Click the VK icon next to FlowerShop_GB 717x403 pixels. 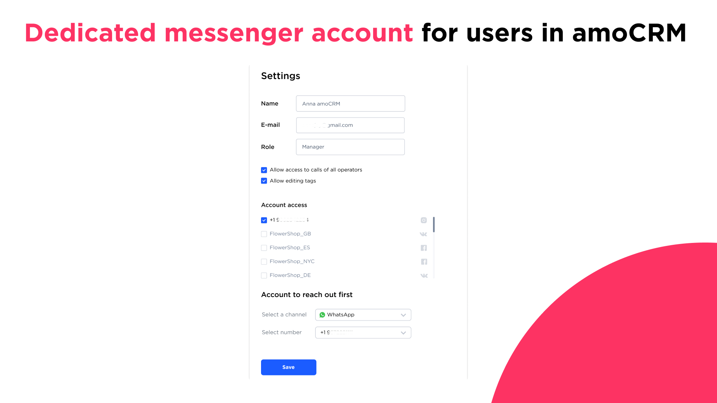pyautogui.click(x=424, y=234)
